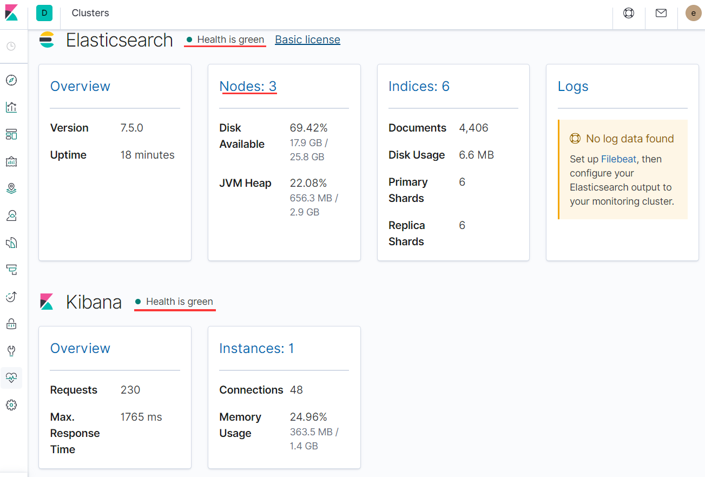Select the Replica Shards value 6
The height and width of the screenshot is (477, 705).
462,225
